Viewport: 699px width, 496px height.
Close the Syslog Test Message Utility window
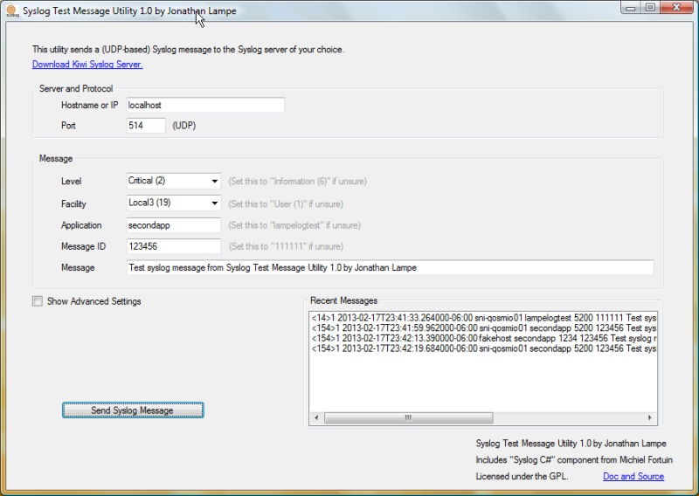[676, 8]
